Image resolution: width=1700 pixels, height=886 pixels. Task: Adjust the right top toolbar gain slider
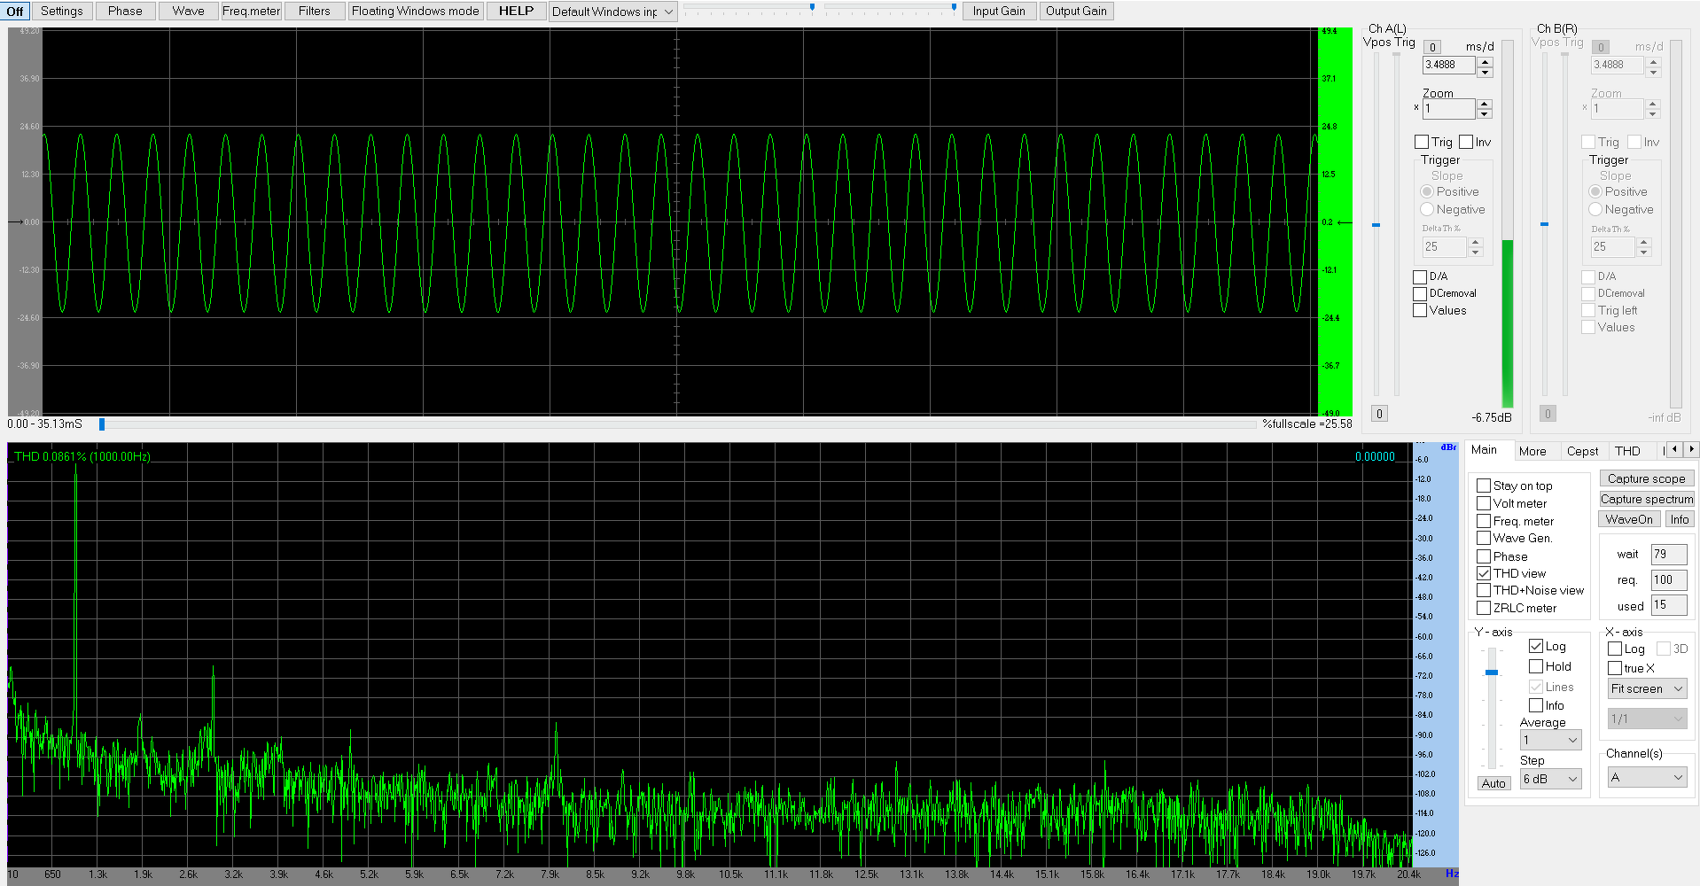pyautogui.click(x=954, y=7)
